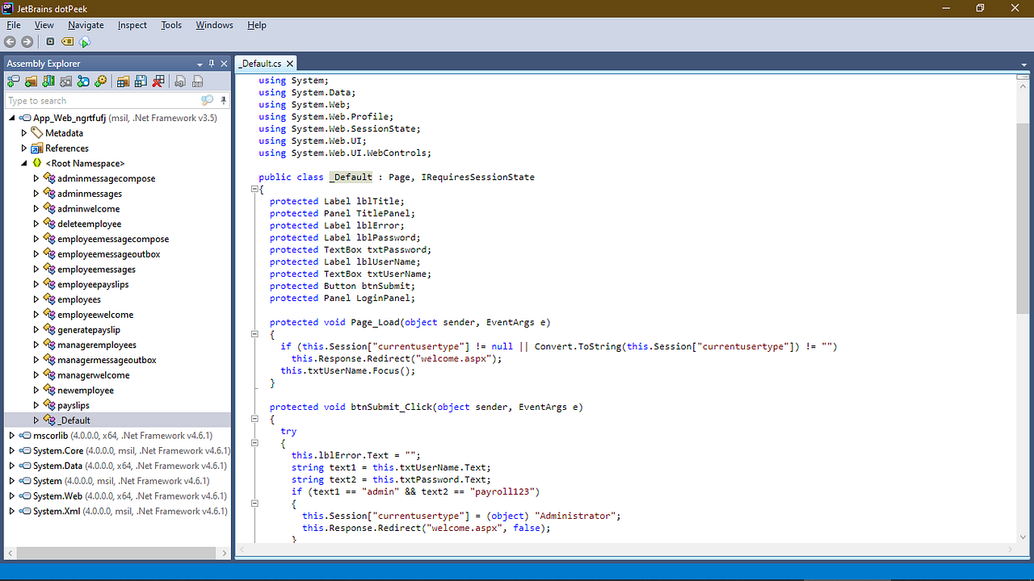Pin the Assembly Explorer panel
Viewport: 1034px width, 581px height.
[211, 63]
